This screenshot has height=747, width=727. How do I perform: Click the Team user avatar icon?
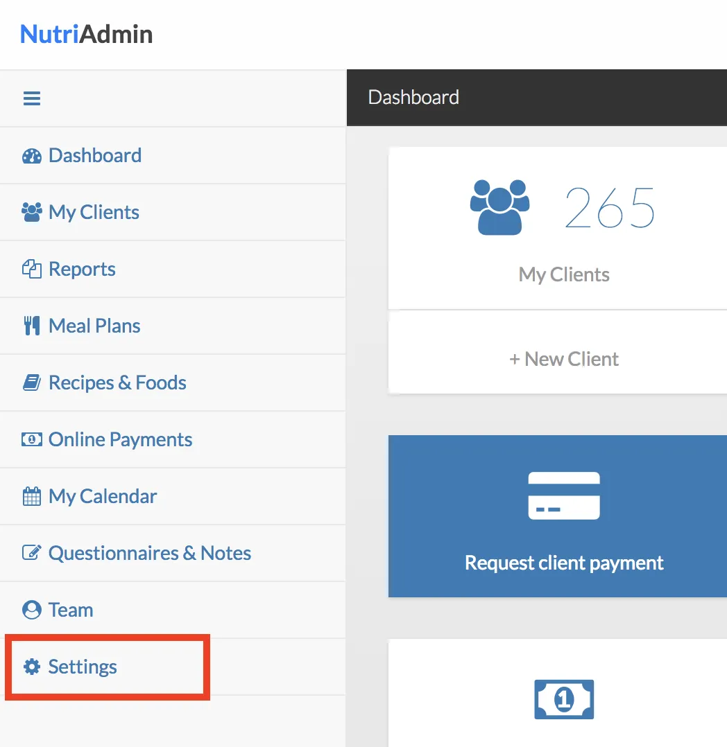[32, 610]
